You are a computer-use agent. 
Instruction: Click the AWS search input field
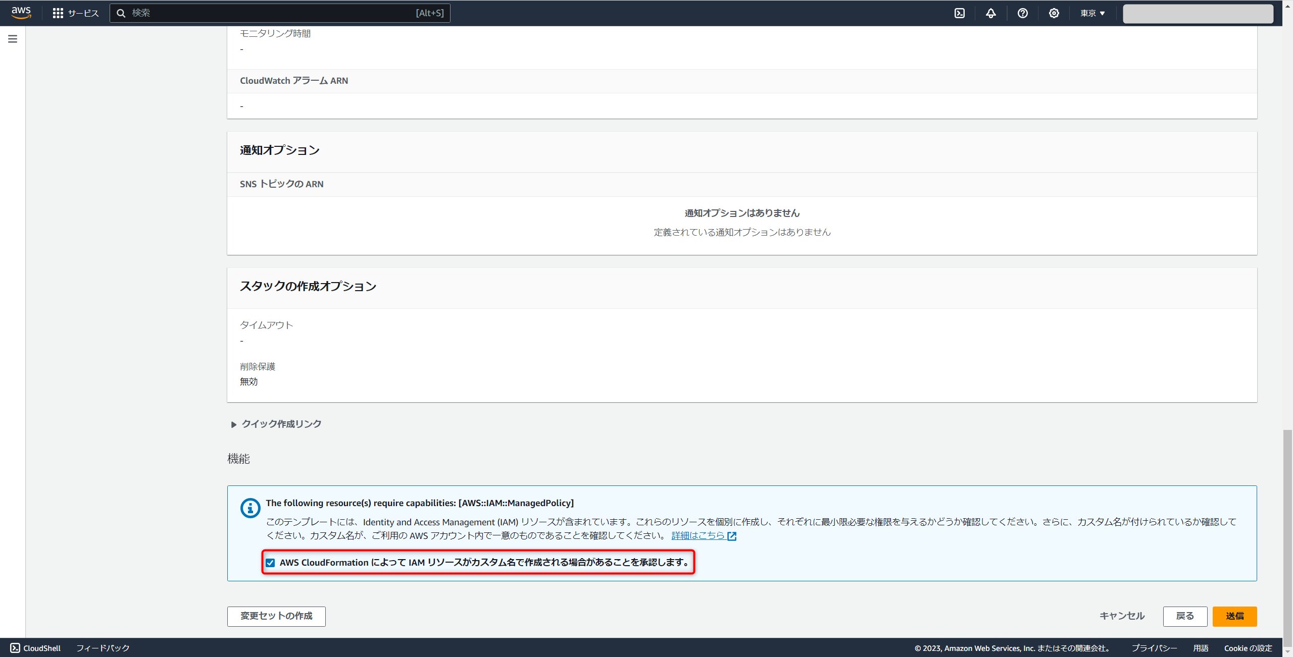(x=273, y=13)
